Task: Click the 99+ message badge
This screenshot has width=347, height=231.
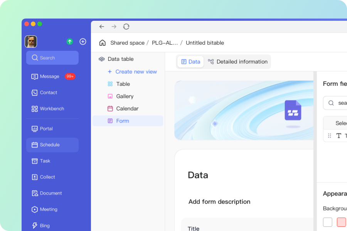Action: (x=70, y=76)
